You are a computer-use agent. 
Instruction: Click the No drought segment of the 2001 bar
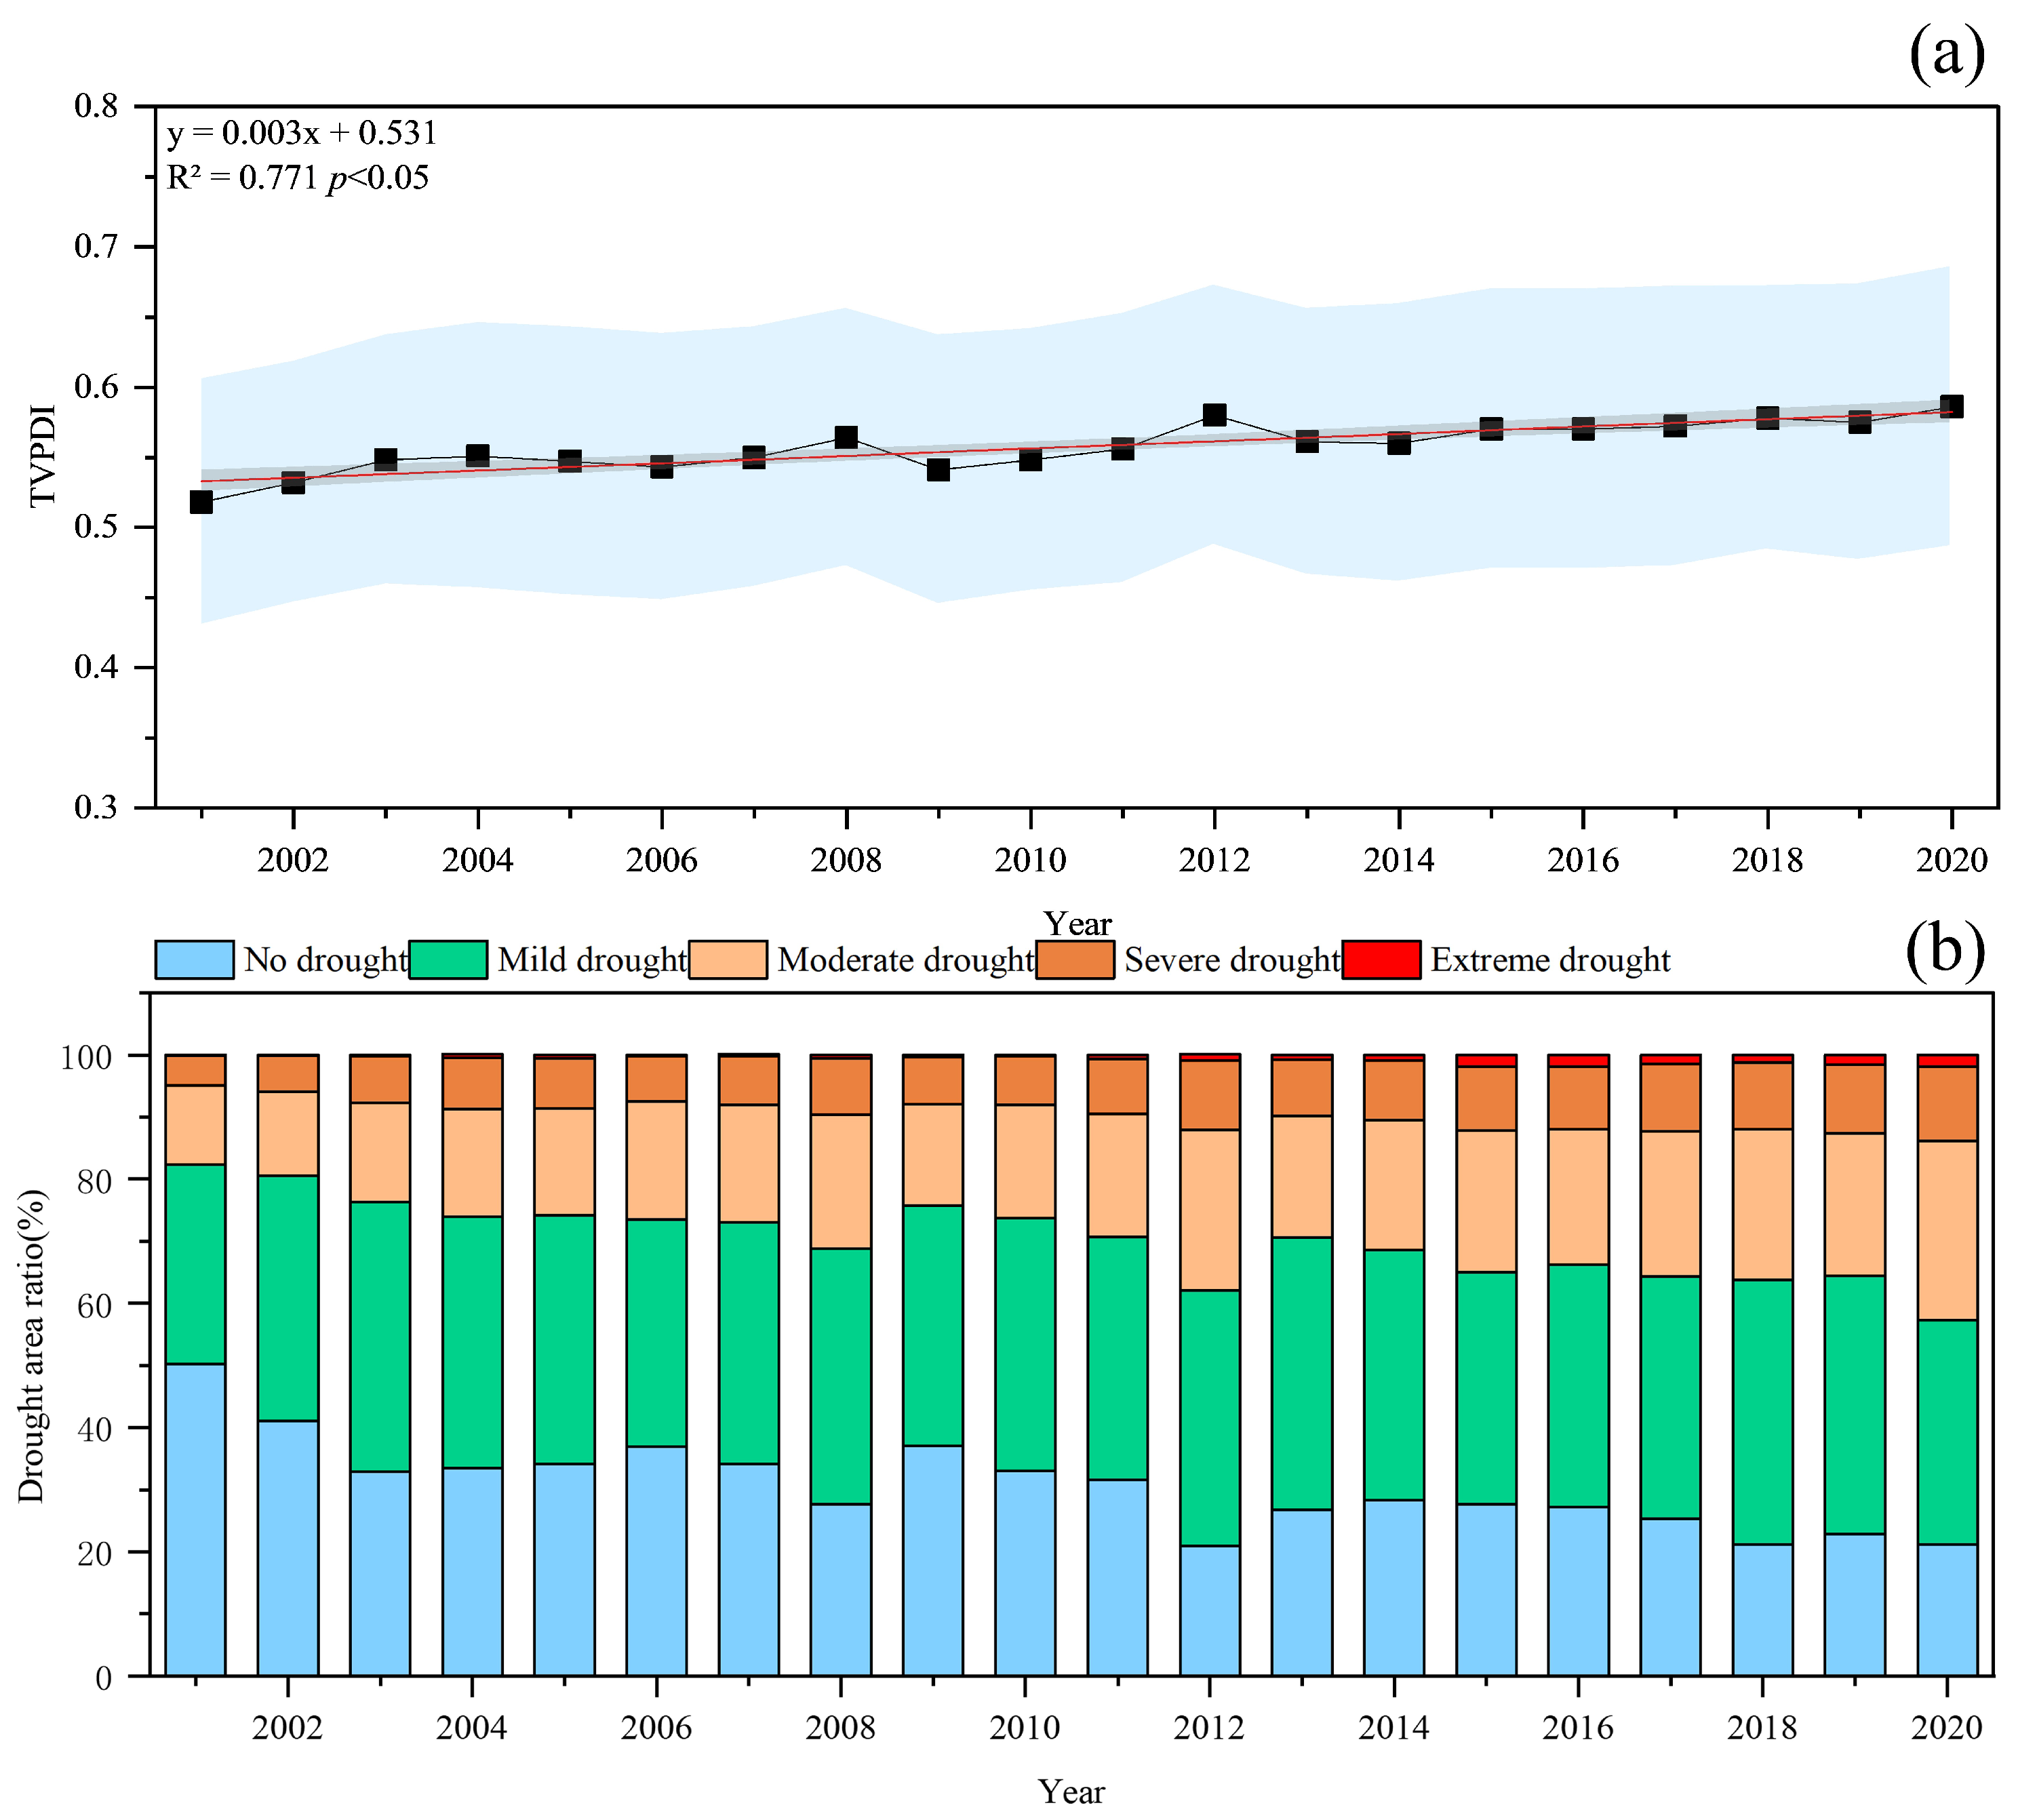(195, 1520)
